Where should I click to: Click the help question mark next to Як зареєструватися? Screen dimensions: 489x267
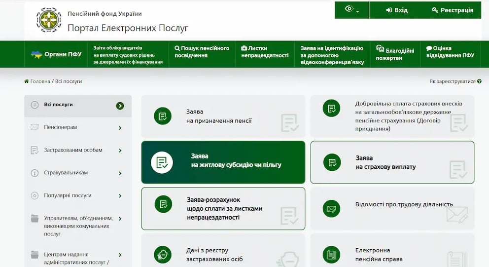click(x=479, y=81)
